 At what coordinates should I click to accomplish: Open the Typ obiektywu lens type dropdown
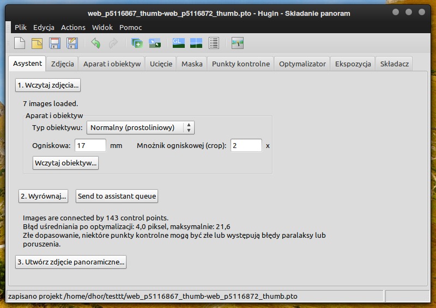(x=141, y=128)
